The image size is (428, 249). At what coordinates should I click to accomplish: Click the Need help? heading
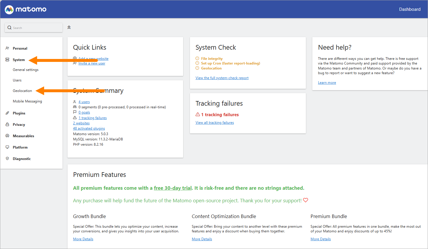[x=335, y=47]
